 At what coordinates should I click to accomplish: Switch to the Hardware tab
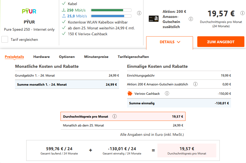click(41, 57)
